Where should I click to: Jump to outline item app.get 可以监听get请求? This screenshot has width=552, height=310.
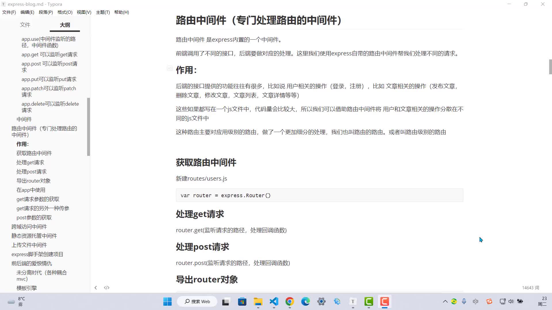click(x=49, y=54)
